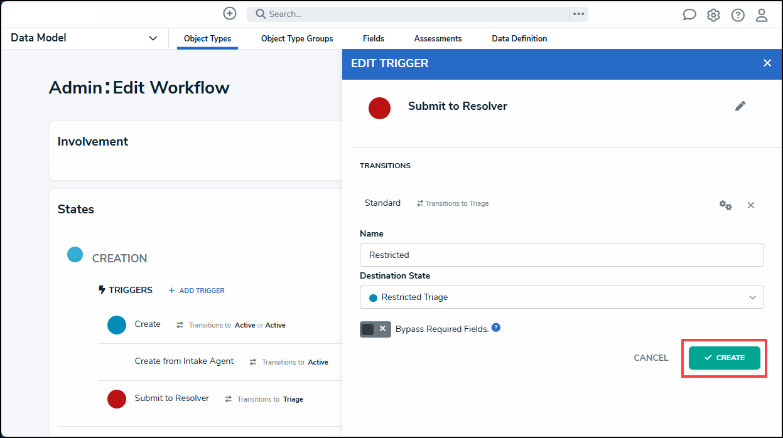Click Add Trigger link
This screenshot has width=783, height=438.
(197, 291)
